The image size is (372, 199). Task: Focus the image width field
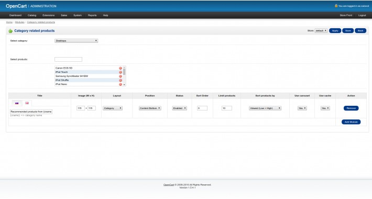[x=81, y=108]
